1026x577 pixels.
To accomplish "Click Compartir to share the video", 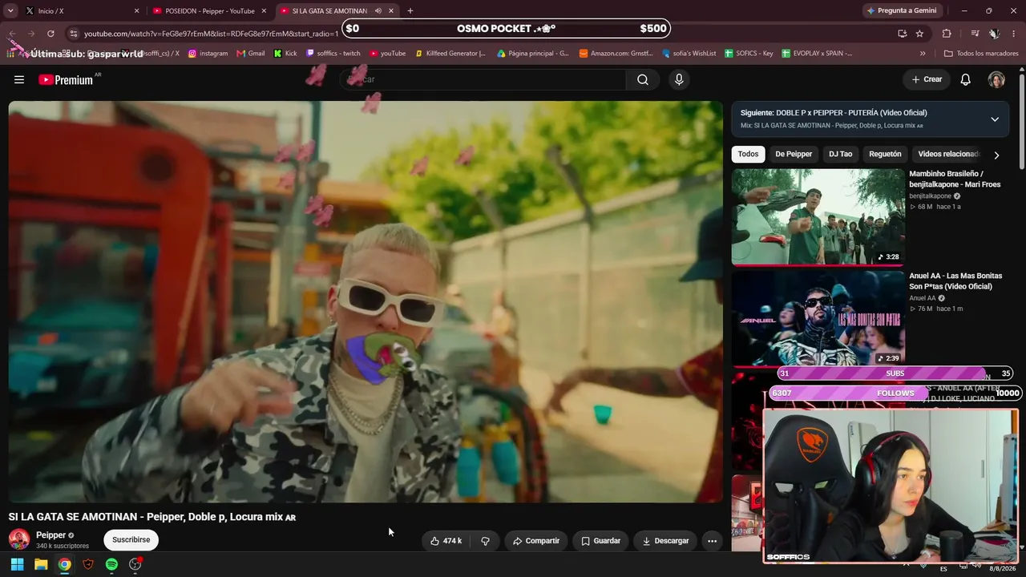I will (x=536, y=541).
